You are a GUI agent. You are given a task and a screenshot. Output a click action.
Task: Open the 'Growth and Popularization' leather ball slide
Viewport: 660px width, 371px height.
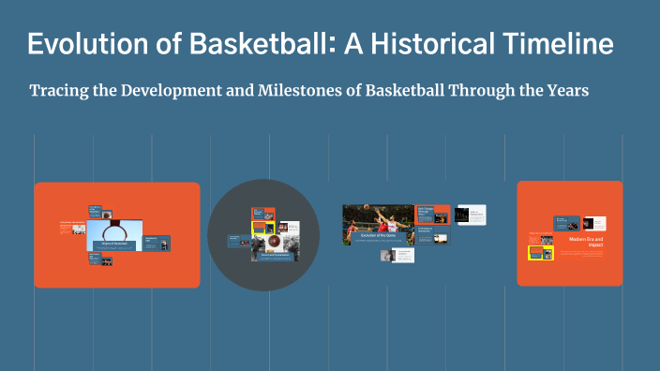276,247
